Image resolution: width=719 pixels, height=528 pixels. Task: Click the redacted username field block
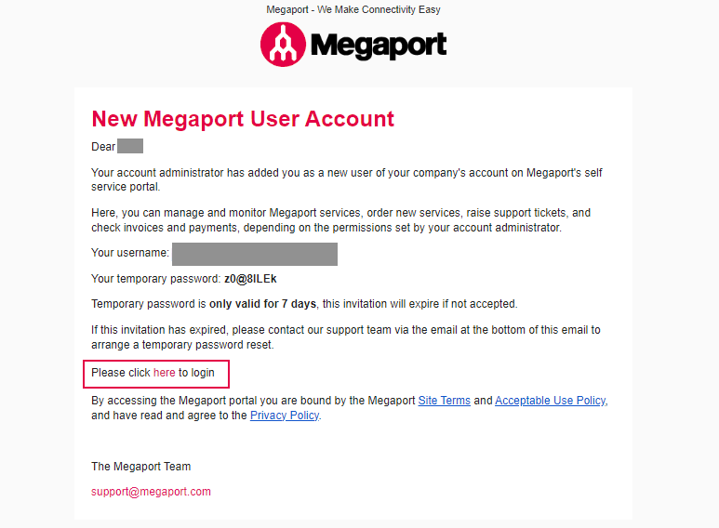click(255, 255)
